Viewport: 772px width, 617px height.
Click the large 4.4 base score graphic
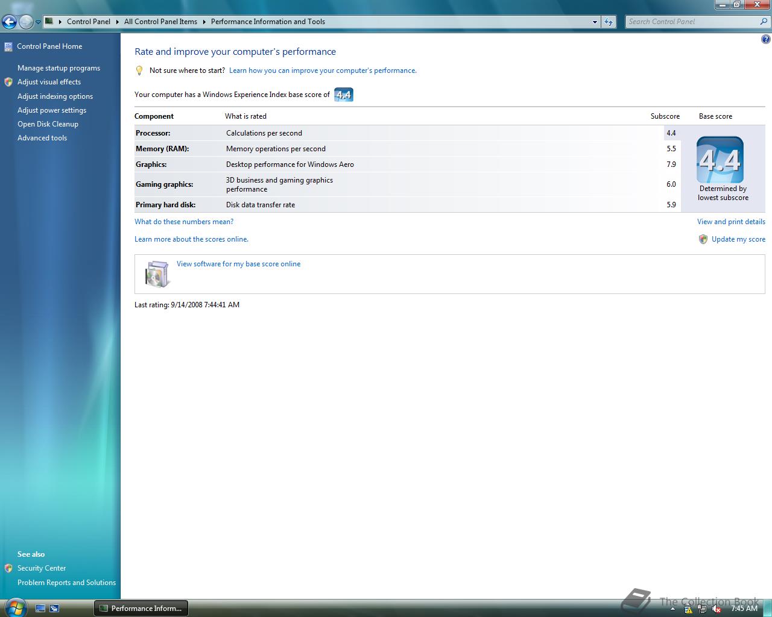[x=720, y=160]
